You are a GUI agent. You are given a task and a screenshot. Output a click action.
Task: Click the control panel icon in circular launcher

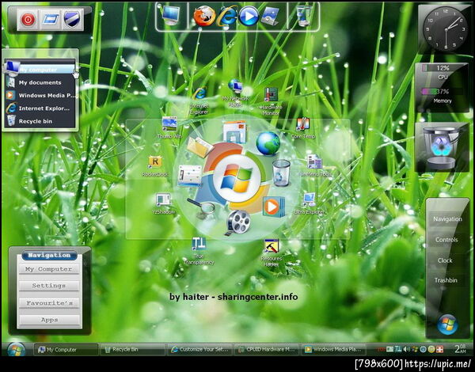click(x=190, y=176)
